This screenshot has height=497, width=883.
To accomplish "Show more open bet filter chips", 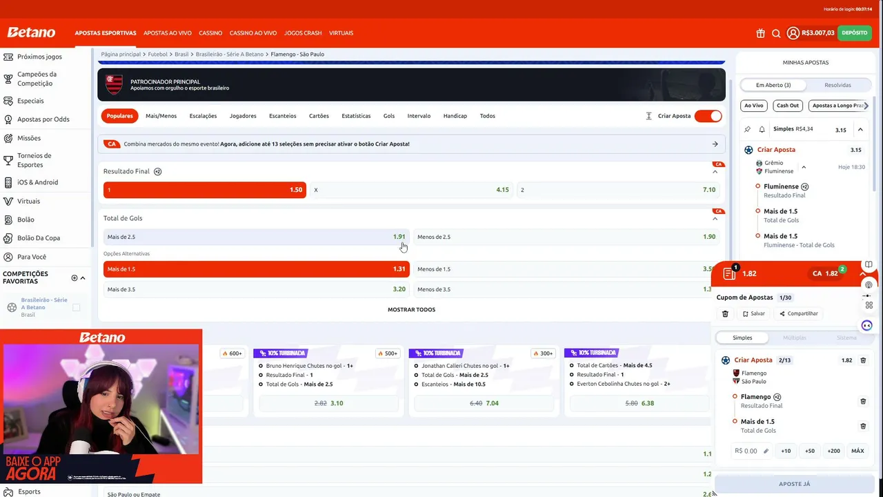I will [866, 106].
